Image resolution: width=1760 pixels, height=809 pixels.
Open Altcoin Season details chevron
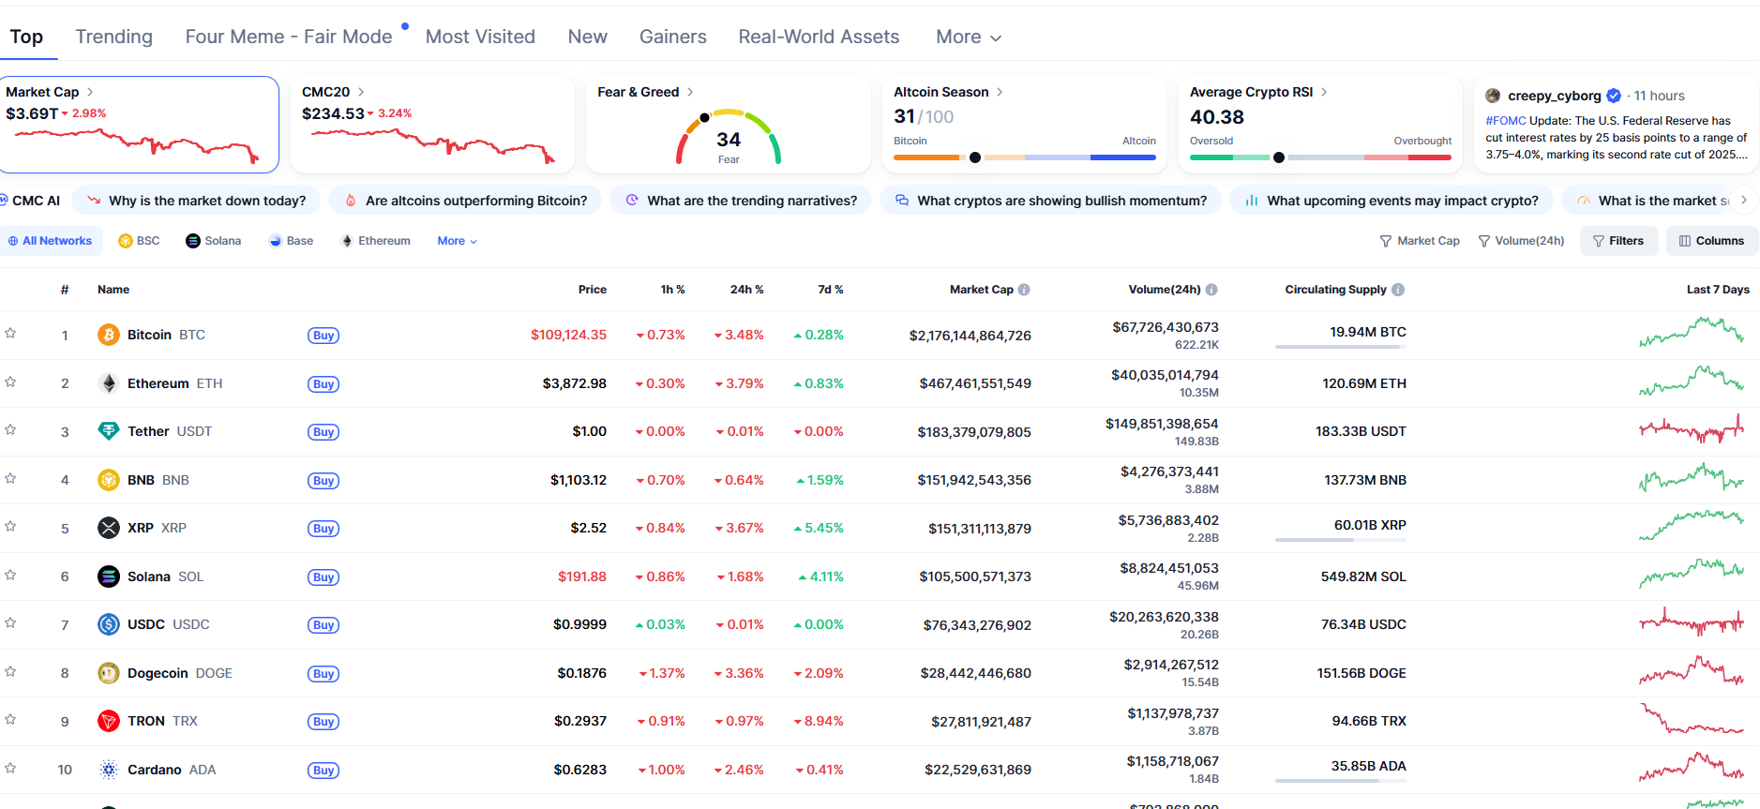click(x=1000, y=92)
